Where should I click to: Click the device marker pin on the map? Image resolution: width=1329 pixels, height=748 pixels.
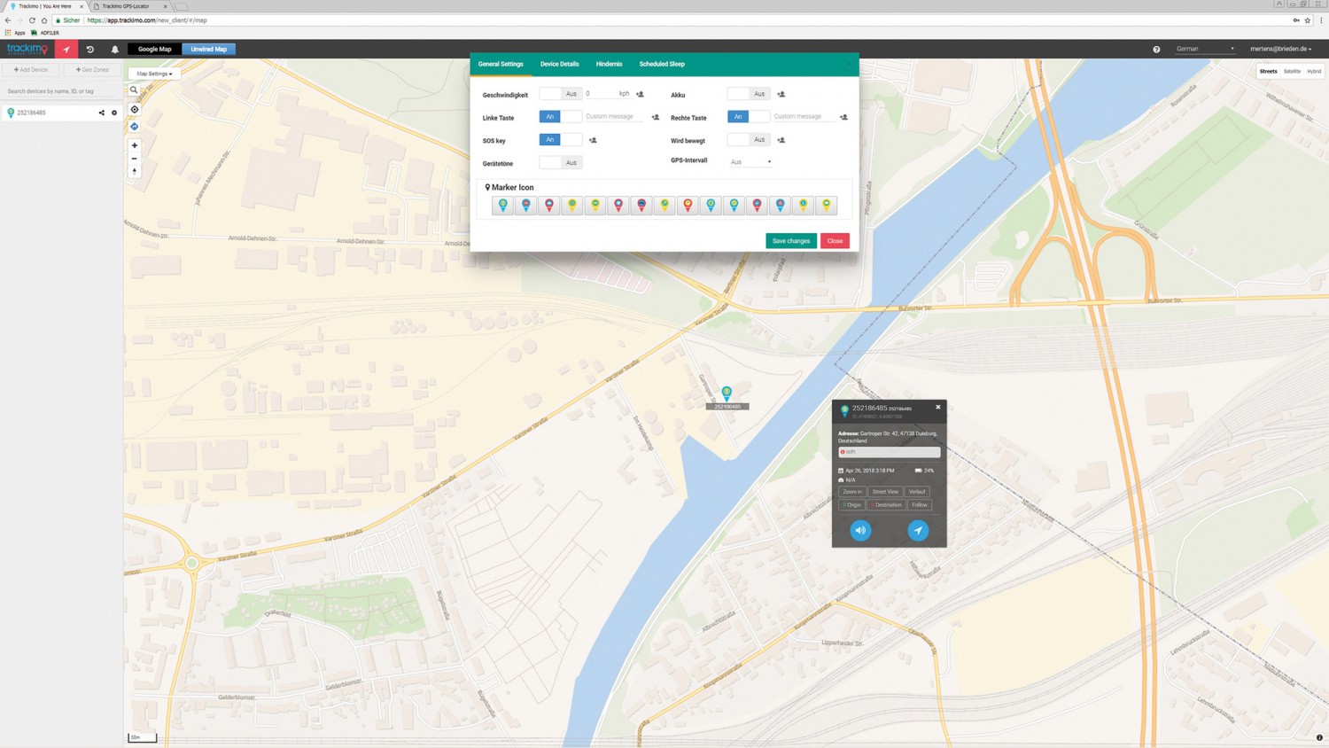727,393
